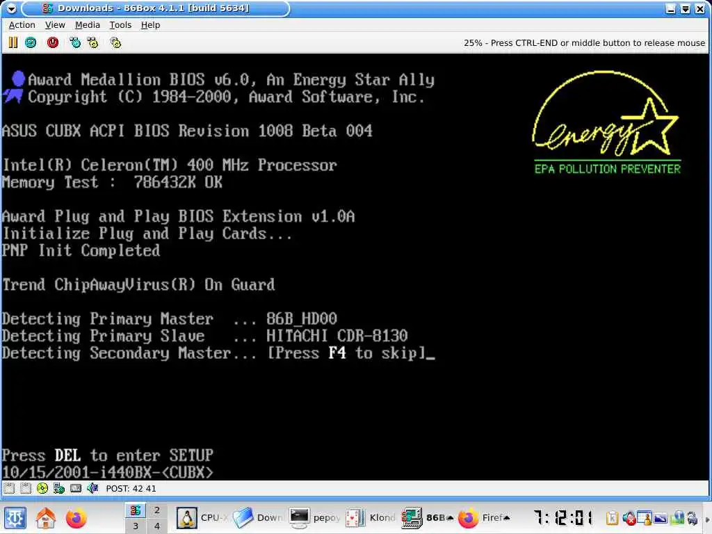Viewport: 712px width, 534px height.
Task: Expand the grouped 86Box taskbar entry
Action: [428, 517]
